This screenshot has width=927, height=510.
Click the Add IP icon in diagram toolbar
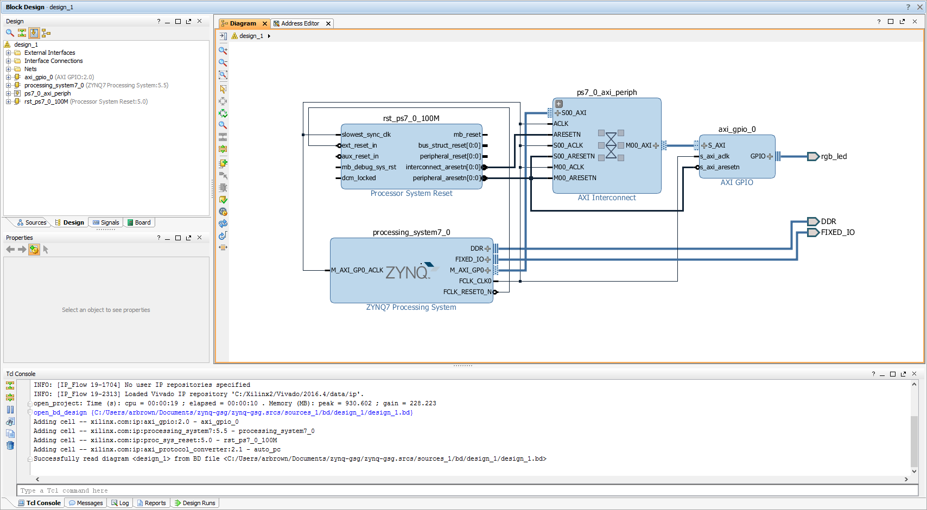(x=223, y=163)
